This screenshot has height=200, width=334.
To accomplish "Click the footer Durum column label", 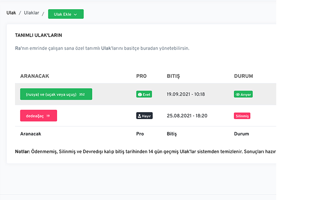I will click(242, 134).
